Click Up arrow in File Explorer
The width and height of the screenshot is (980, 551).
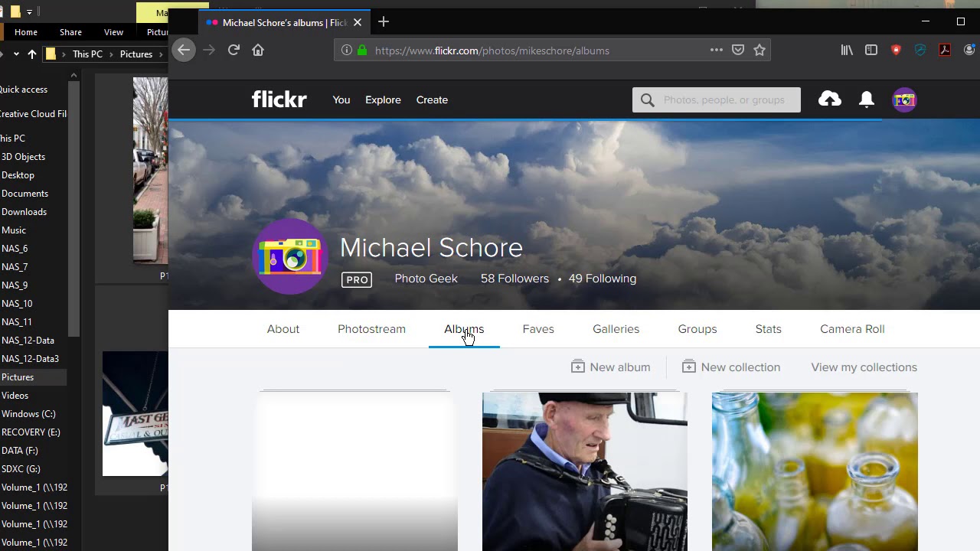pos(31,54)
